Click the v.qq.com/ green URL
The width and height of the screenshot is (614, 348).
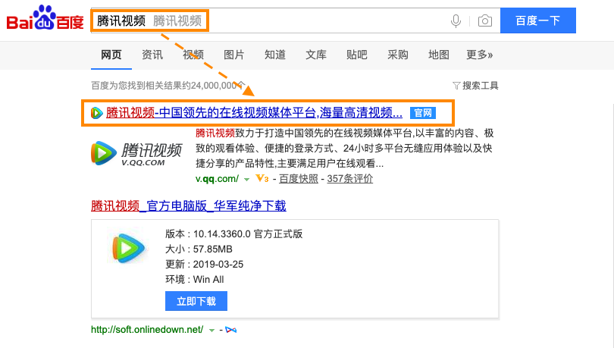[x=217, y=179]
